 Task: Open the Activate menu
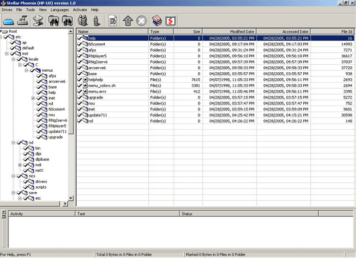[x=80, y=10]
